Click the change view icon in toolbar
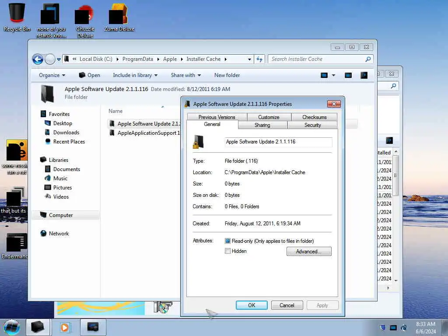The width and height of the screenshot is (448, 336). coord(324,75)
